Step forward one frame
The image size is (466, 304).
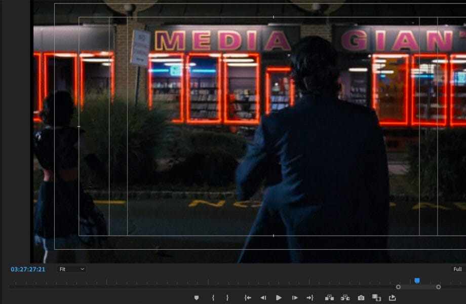[x=294, y=297]
